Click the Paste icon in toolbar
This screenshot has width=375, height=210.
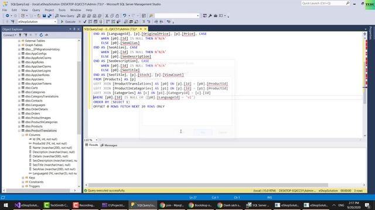117,16
